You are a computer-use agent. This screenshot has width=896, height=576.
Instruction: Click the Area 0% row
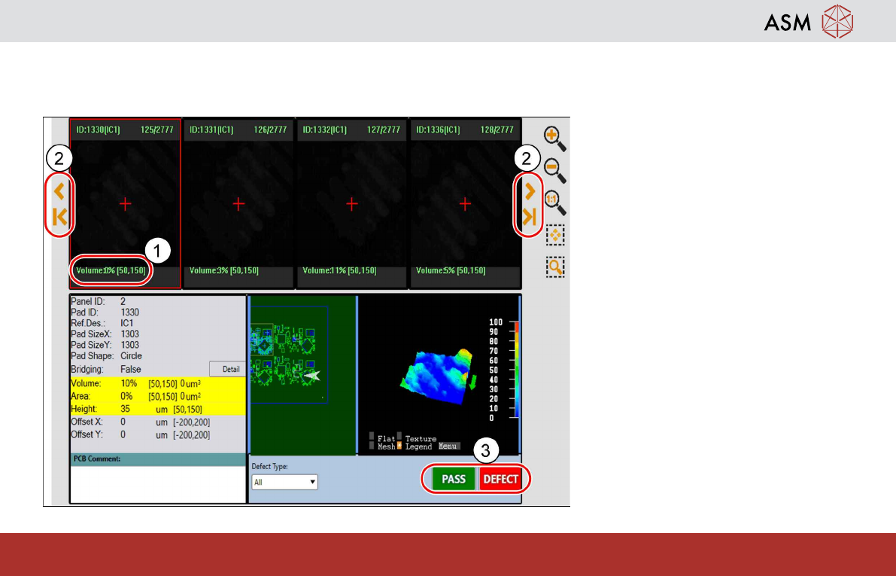(158, 396)
